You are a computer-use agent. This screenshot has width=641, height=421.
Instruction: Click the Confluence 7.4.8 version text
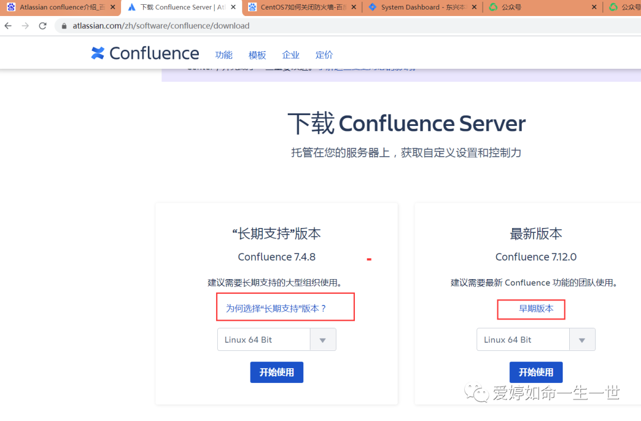tap(277, 257)
